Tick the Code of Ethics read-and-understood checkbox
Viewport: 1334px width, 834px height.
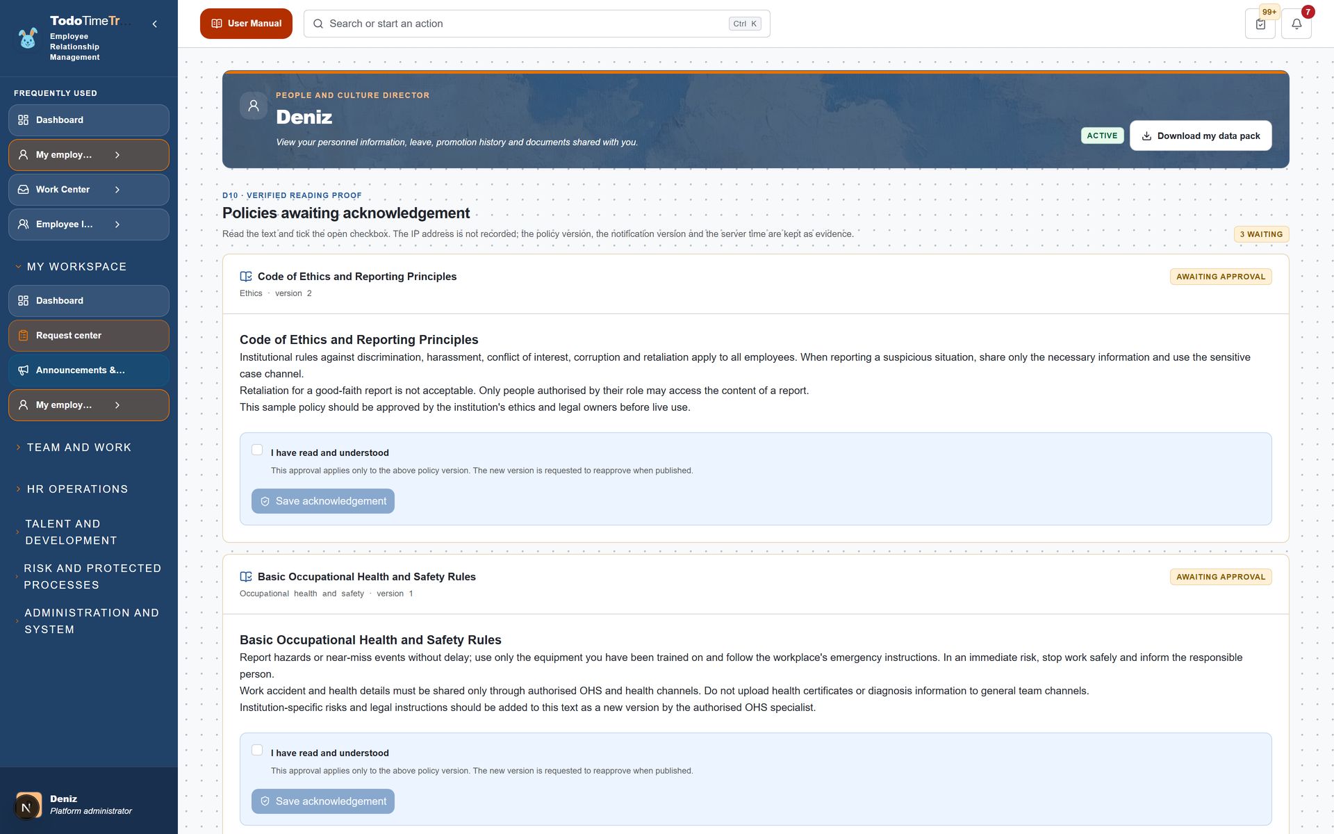[x=257, y=450]
